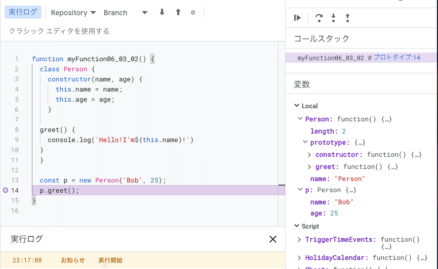Click the 実行開始 log message
438x269 pixels.
[110, 260]
